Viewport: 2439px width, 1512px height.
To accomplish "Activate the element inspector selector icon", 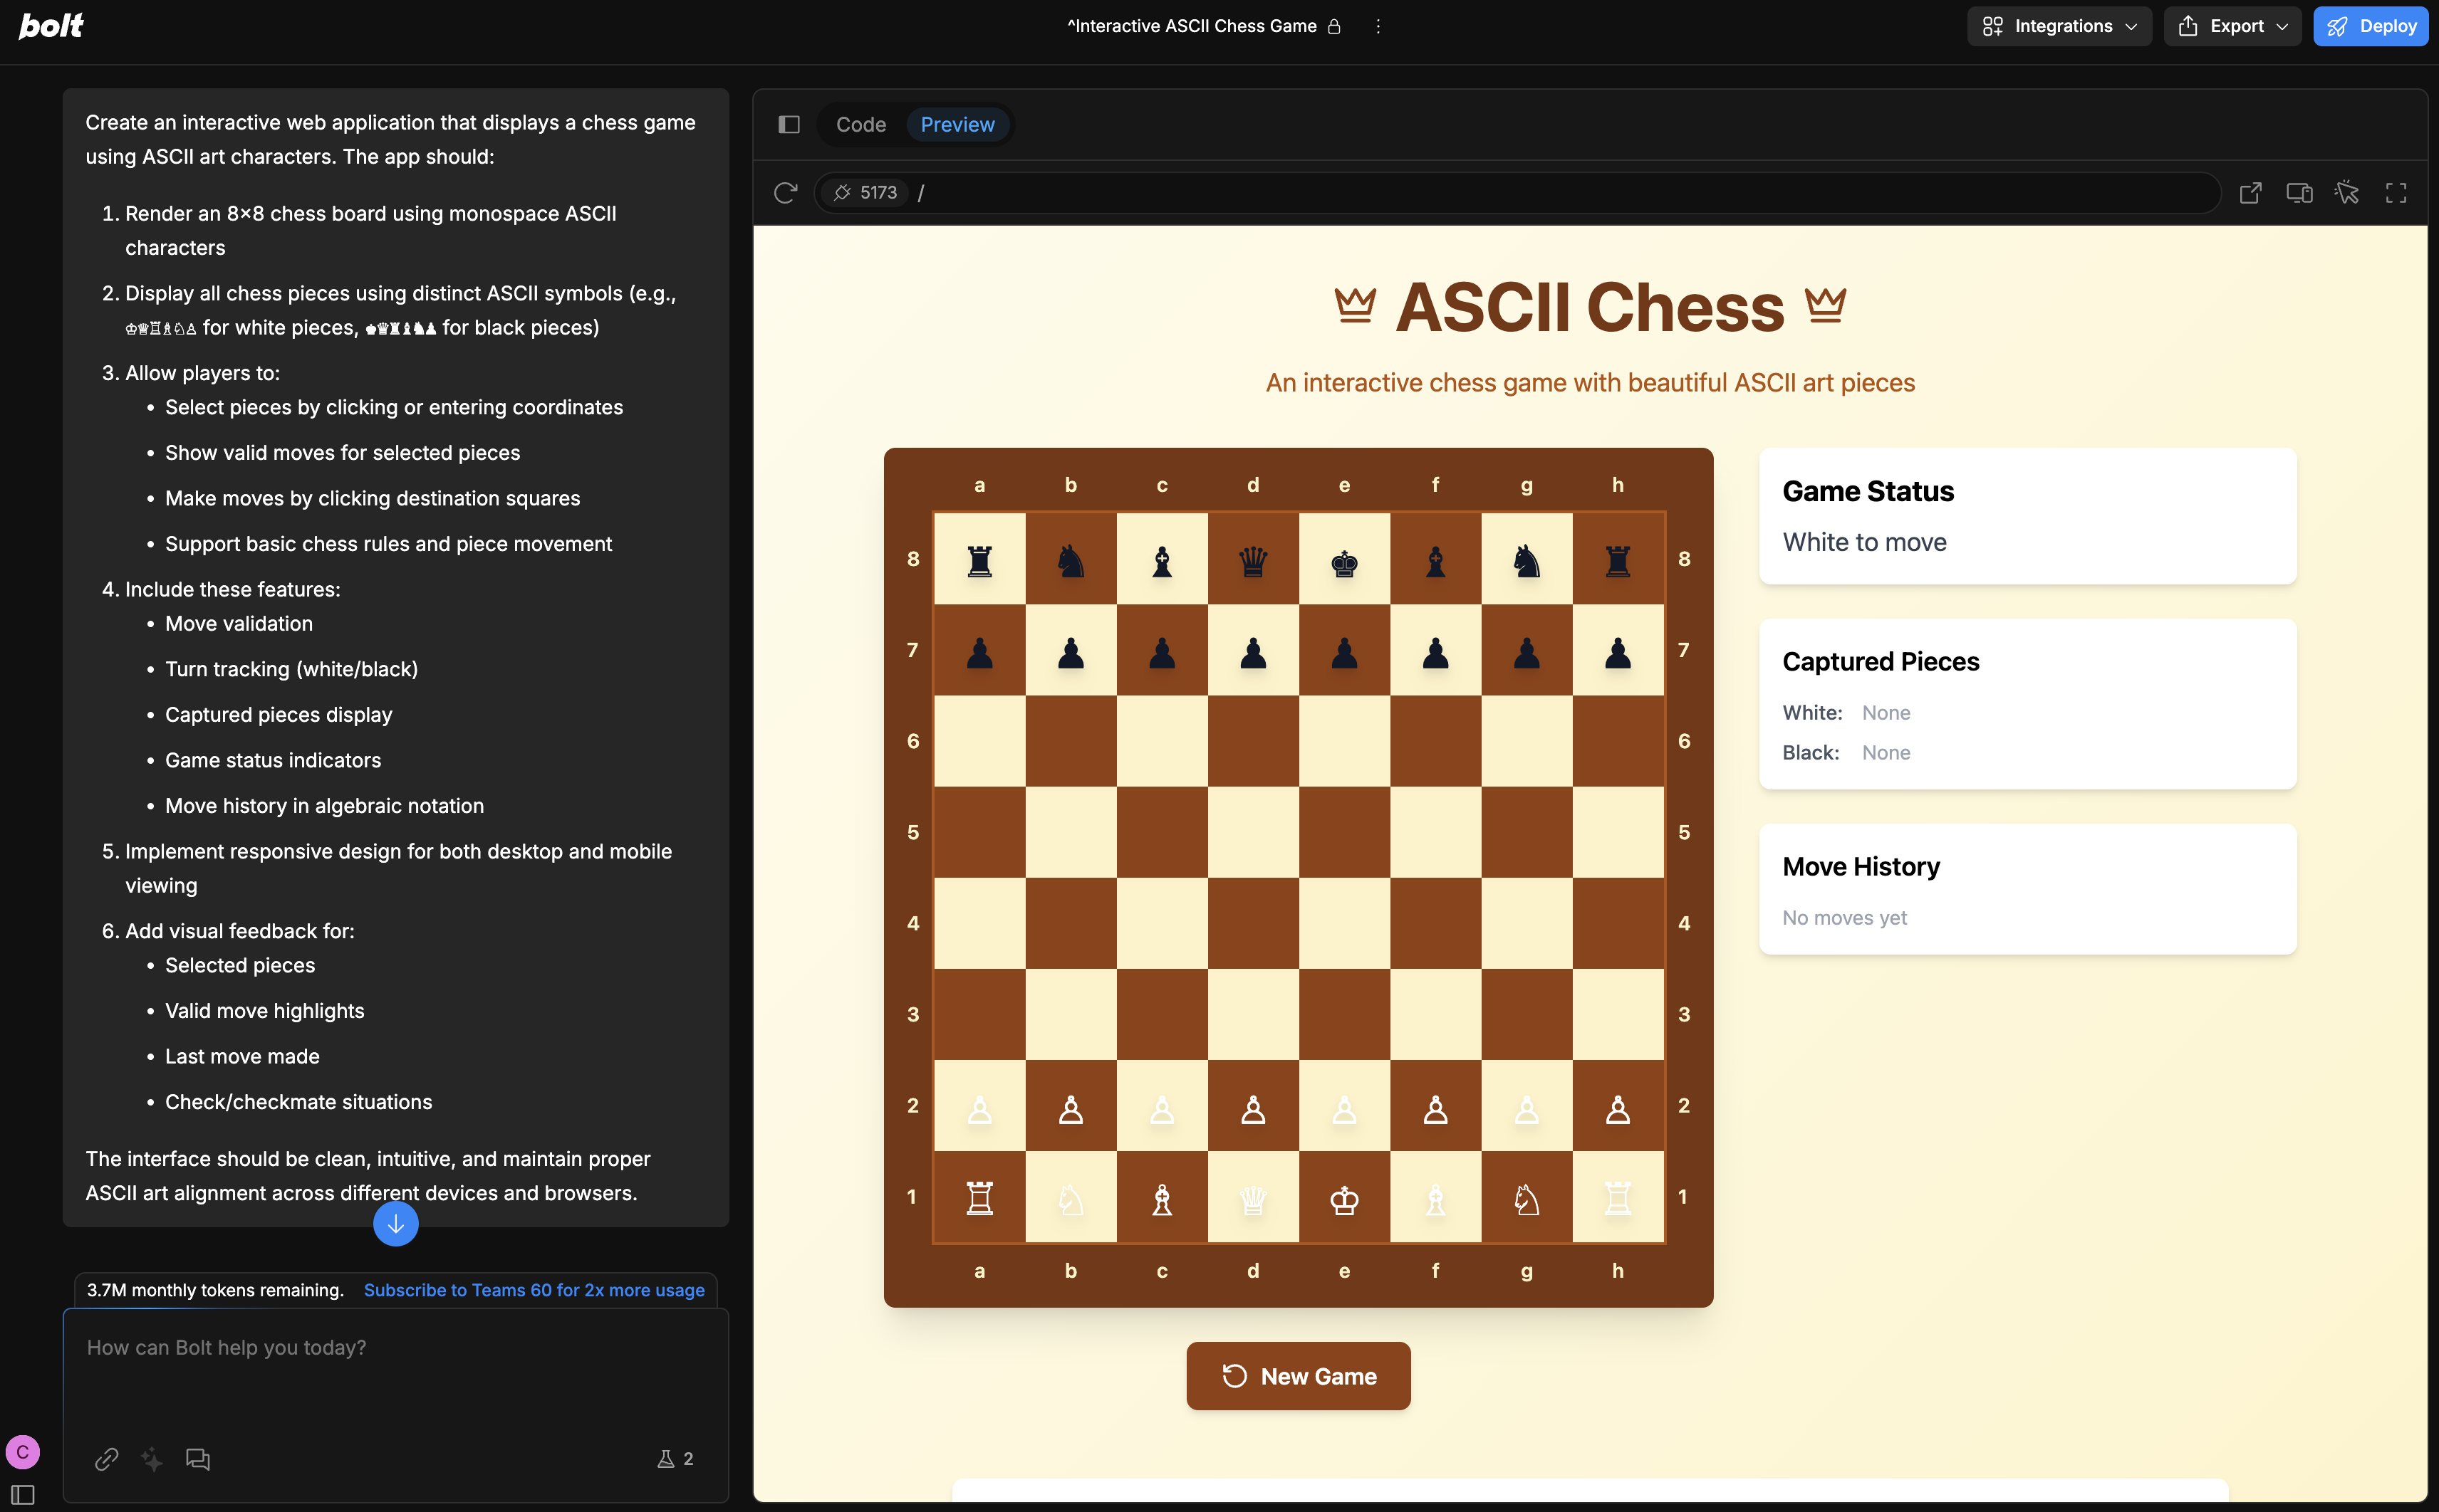I will click(x=2347, y=192).
